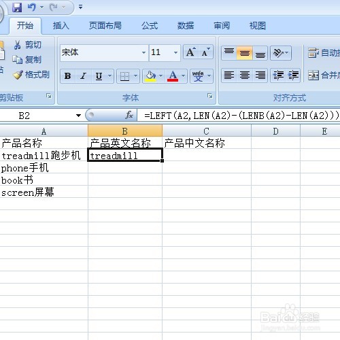Toggle Italic formatting
This screenshot has height=340, width=340.
(84, 76)
